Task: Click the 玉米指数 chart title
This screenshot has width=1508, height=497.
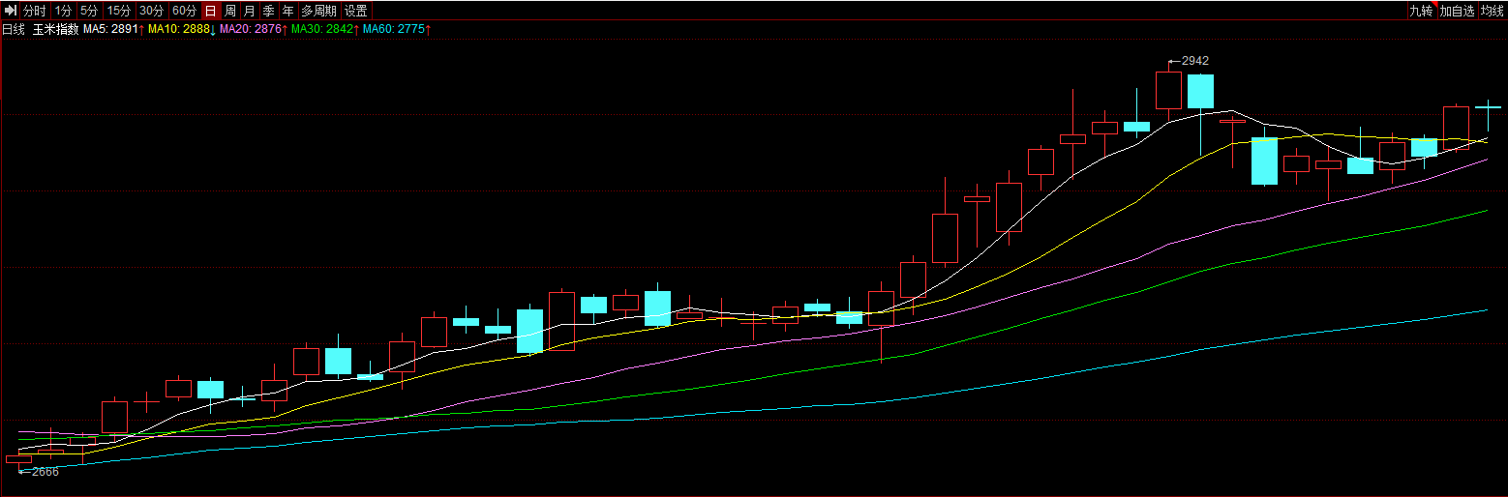Action: [x=55, y=30]
